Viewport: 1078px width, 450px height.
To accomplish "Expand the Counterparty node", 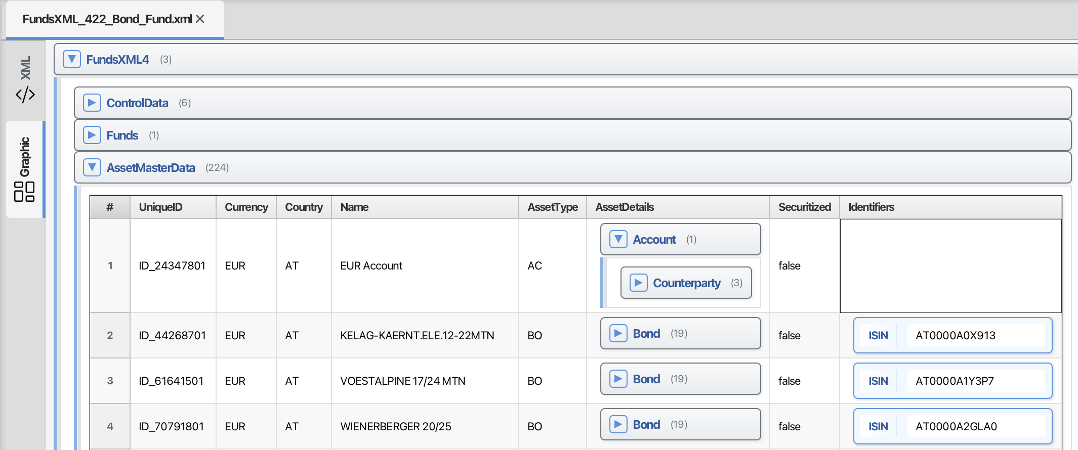I will pos(639,283).
